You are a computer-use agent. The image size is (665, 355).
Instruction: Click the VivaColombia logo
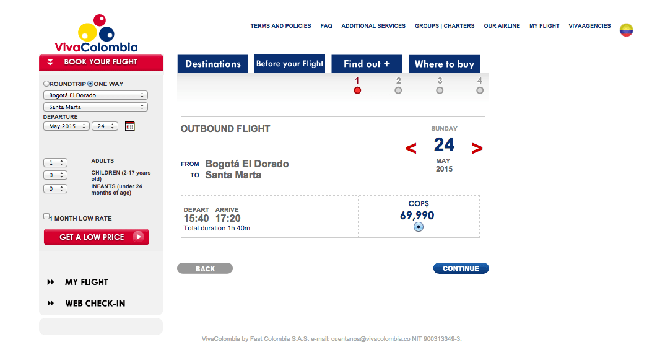pos(96,33)
